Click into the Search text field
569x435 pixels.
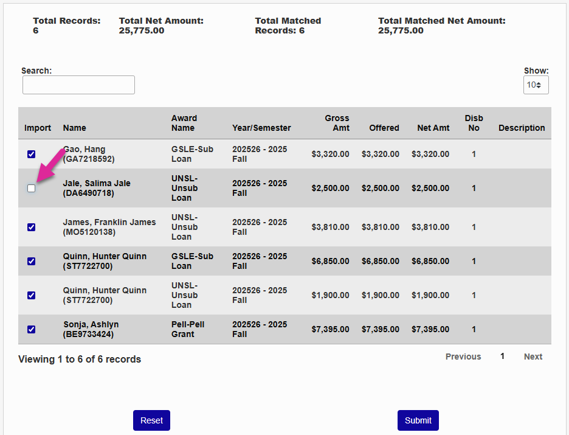tap(78, 85)
